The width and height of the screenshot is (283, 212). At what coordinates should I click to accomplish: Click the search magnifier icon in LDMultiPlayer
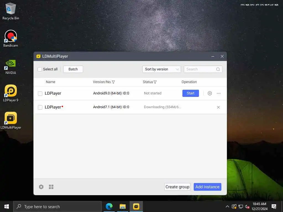(218, 69)
